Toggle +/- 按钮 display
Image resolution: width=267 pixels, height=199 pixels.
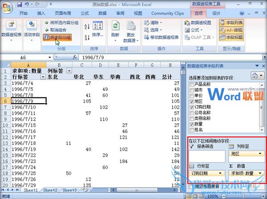[x=231, y=30]
